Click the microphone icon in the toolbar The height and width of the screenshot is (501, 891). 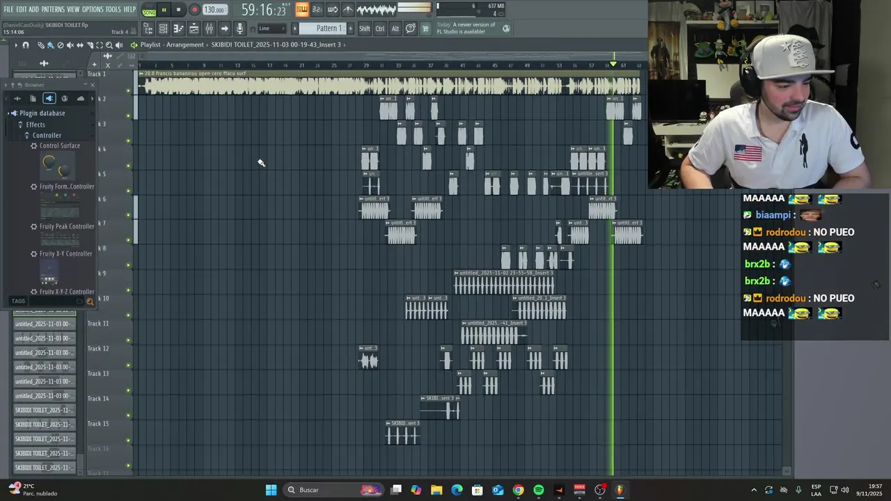(x=239, y=29)
